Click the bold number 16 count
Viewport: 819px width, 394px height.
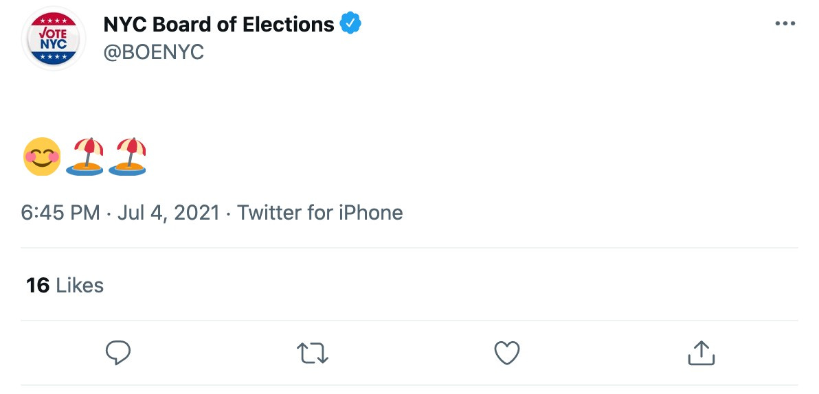38,286
